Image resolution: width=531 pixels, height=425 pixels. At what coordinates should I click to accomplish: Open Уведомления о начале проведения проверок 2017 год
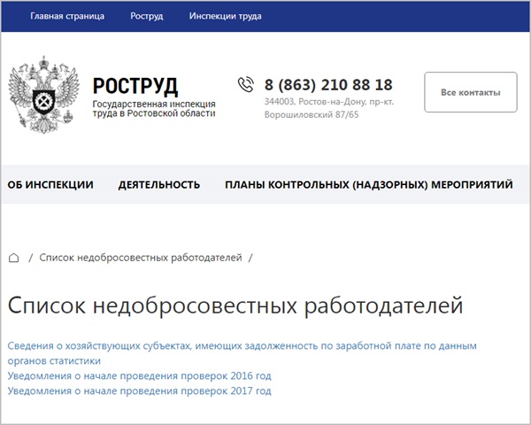pos(139,390)
